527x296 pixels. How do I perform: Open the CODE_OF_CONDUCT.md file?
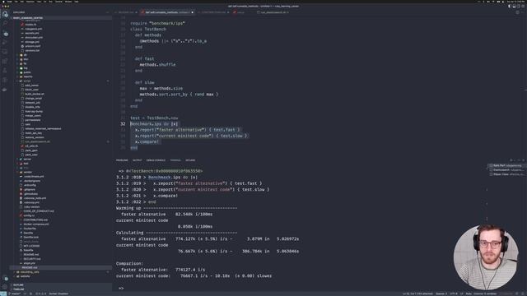[x=39, y=211]
